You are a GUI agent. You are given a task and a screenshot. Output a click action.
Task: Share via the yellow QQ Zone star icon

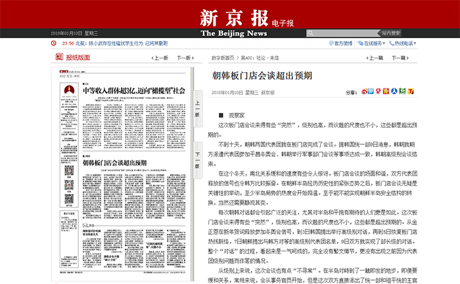coord(385,92)
